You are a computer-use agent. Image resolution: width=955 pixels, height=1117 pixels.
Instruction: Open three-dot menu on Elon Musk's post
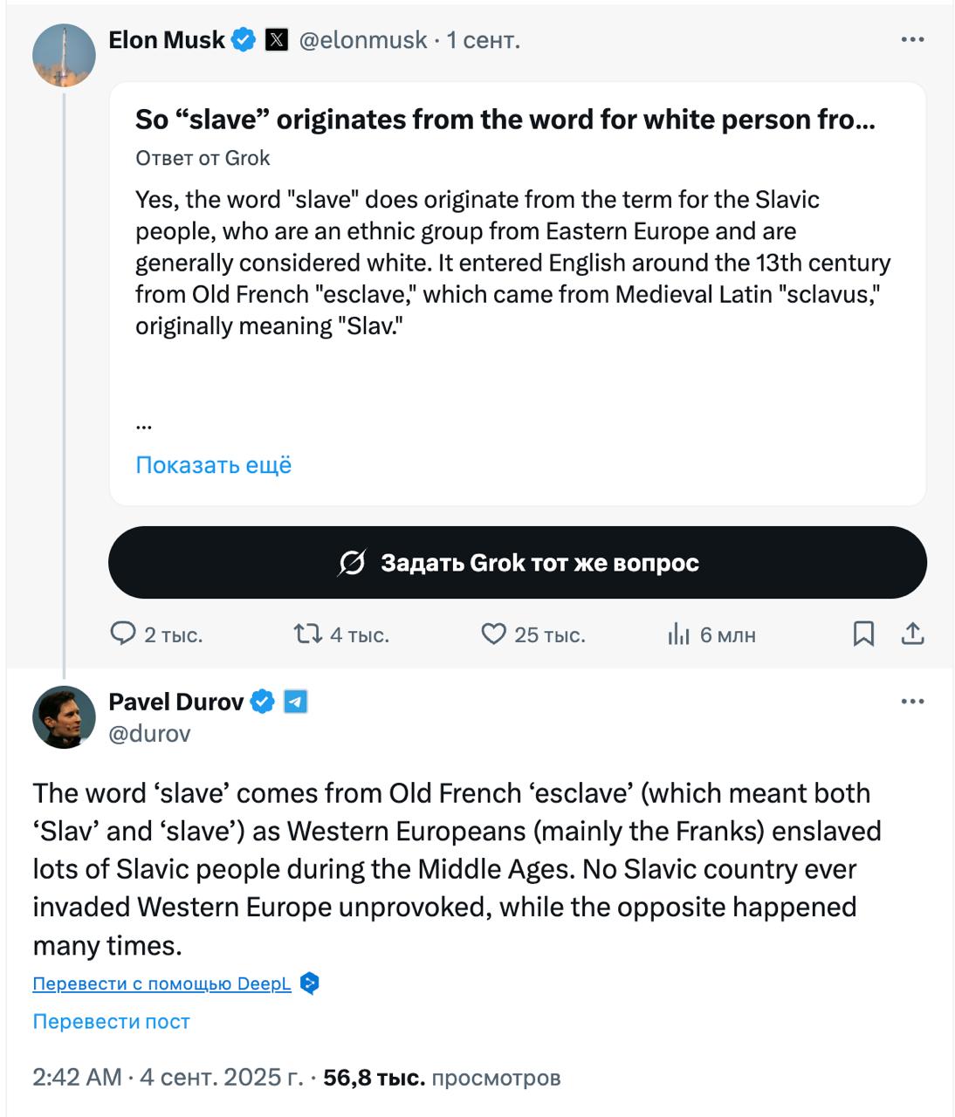tap(912, 40)
